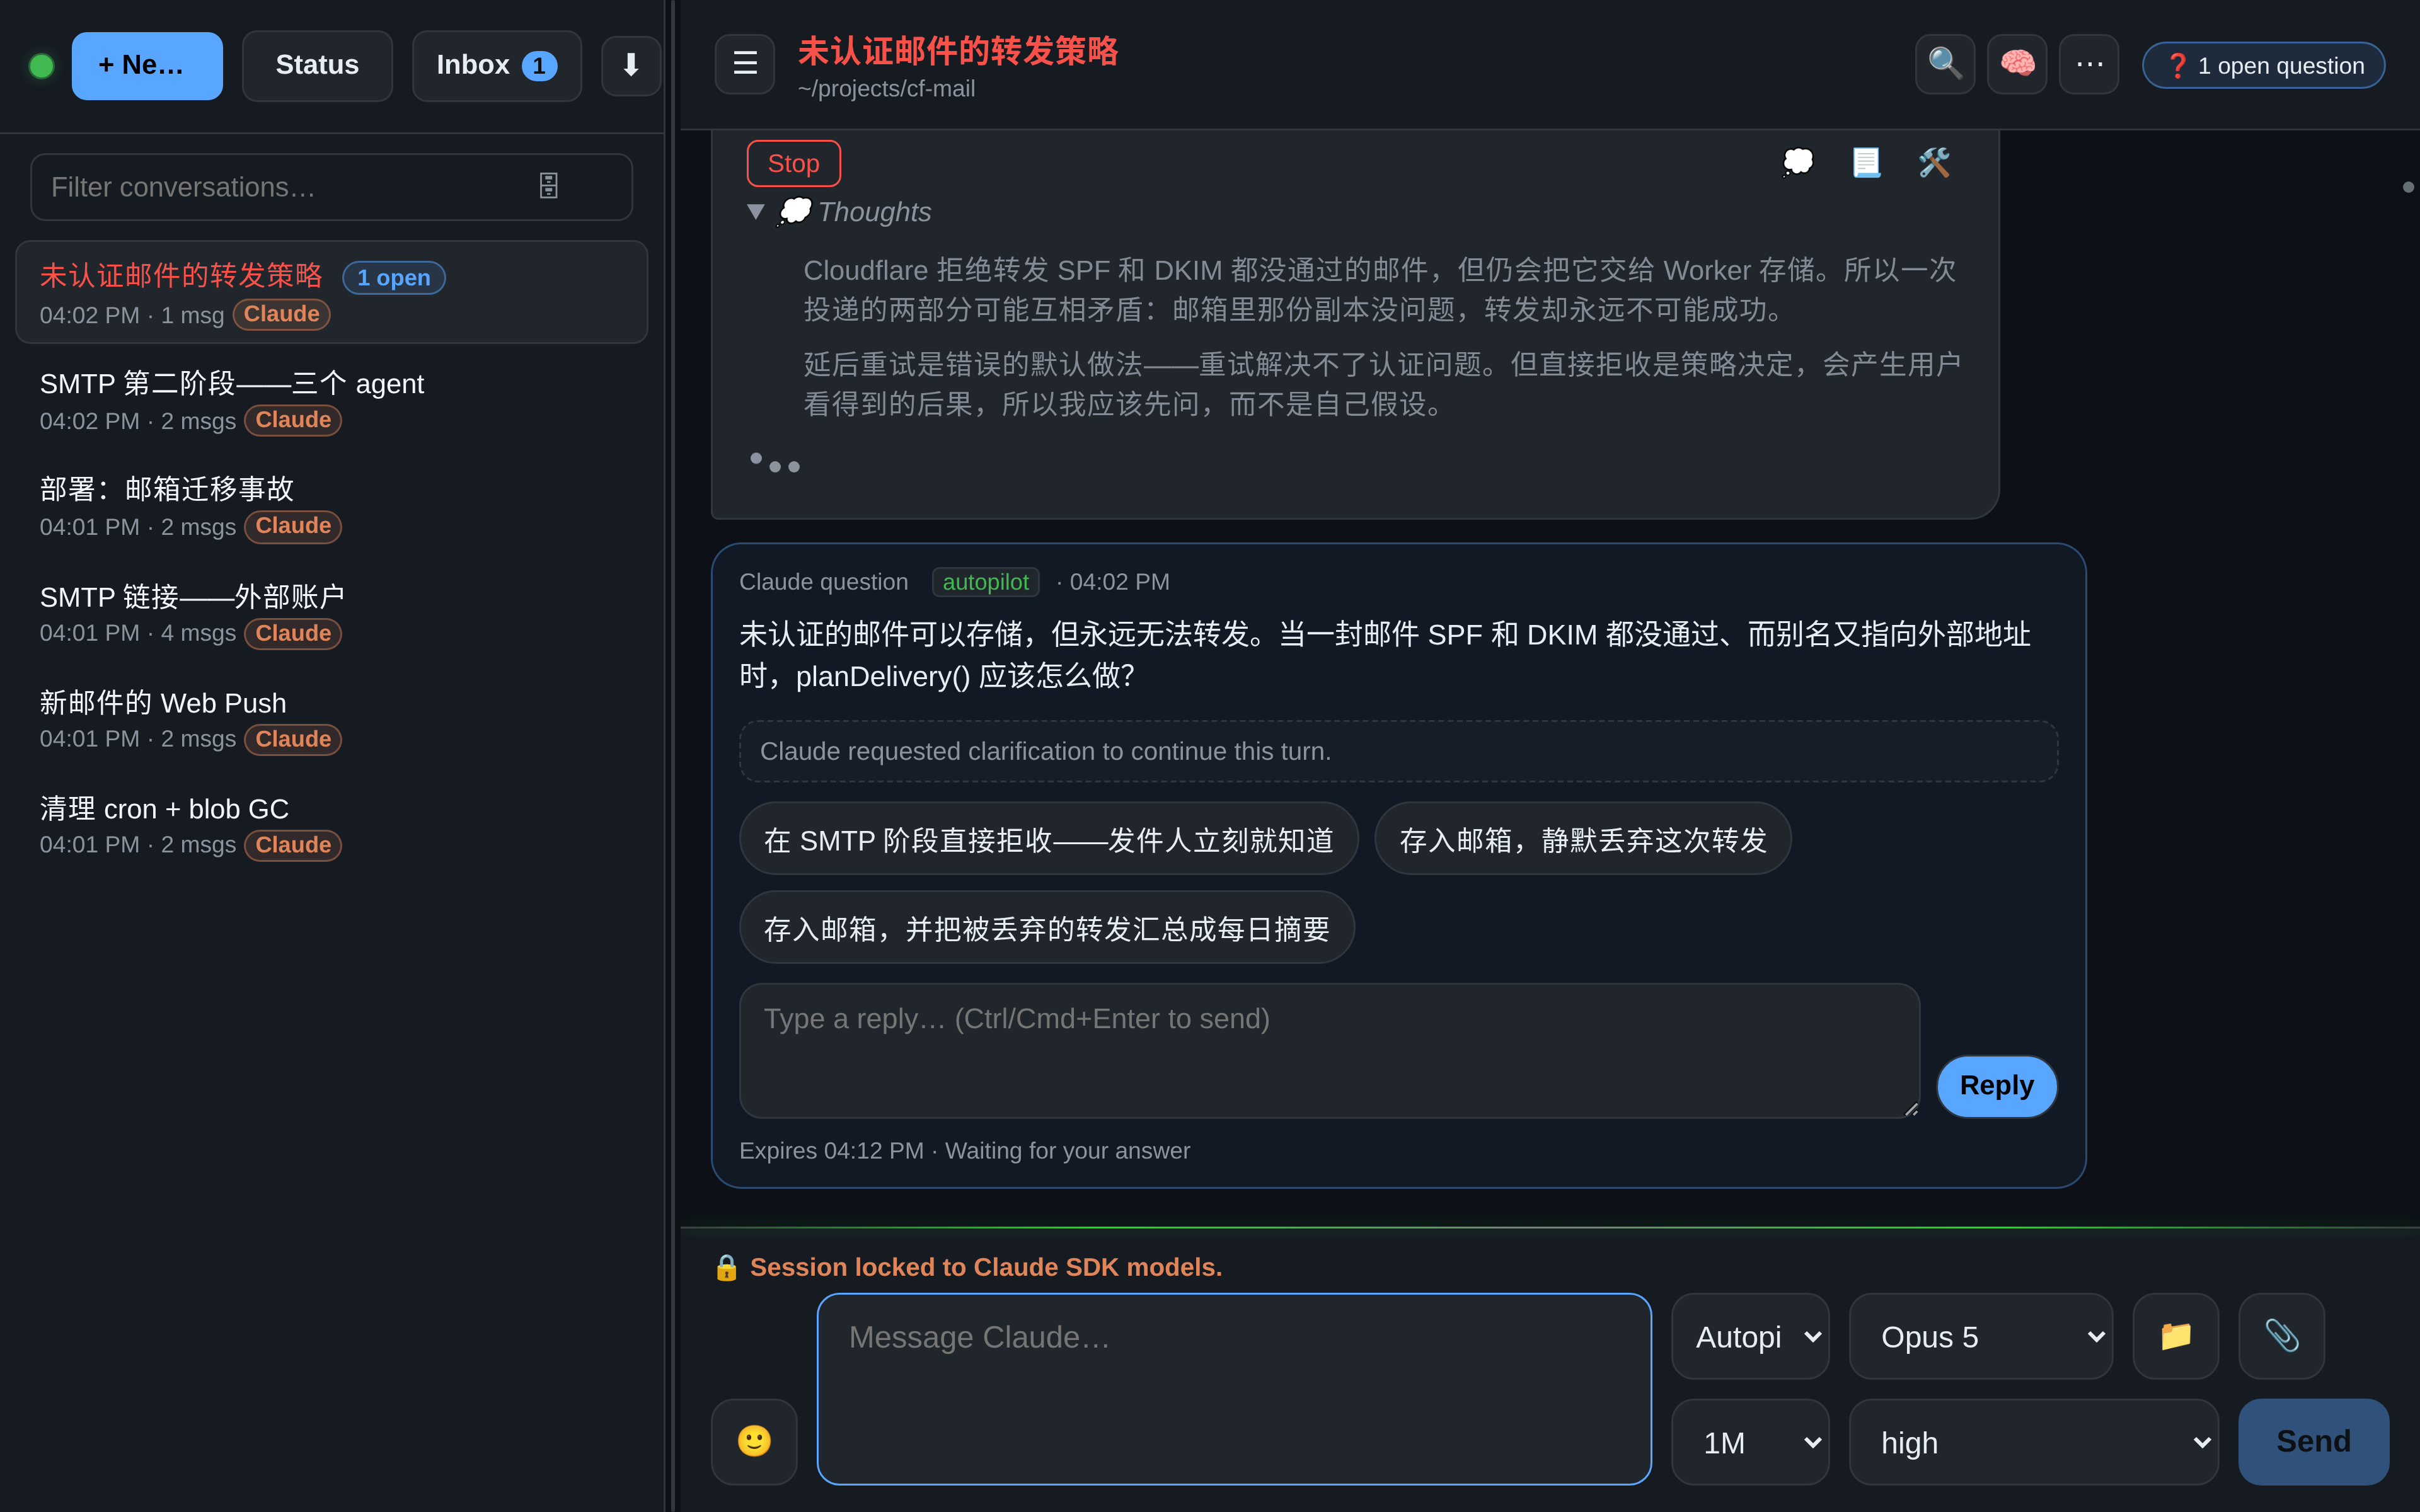Open the 1M context size dropdown

tap(1751, 1442)
